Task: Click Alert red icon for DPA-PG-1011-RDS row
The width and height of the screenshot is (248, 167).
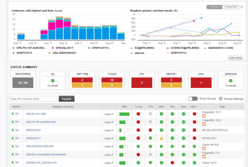Action: [194, 114]
